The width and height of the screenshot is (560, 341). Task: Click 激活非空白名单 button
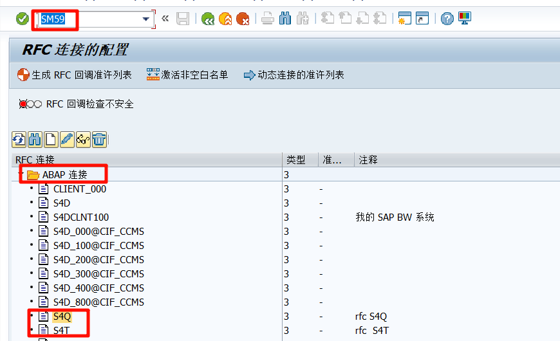(x=187, y=75)
